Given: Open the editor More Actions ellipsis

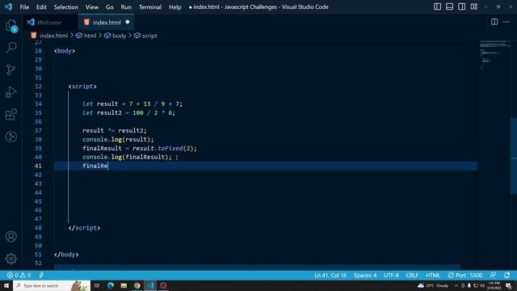Looking at the screenshot, I should [506, 22].
